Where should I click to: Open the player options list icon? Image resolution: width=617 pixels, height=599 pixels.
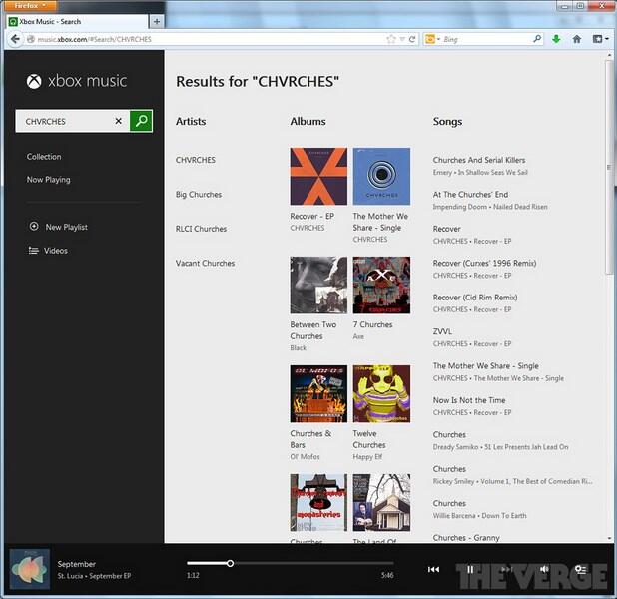(x=581, y=569)
